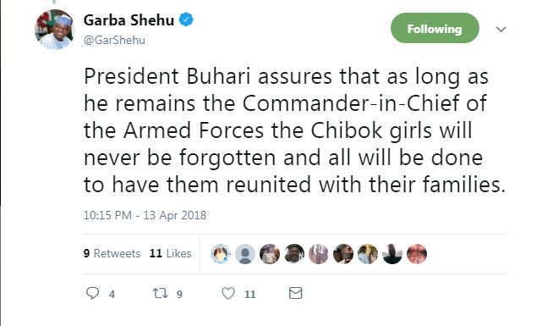Open Garba Shehu's profile picture

click(x=55, y=30)
